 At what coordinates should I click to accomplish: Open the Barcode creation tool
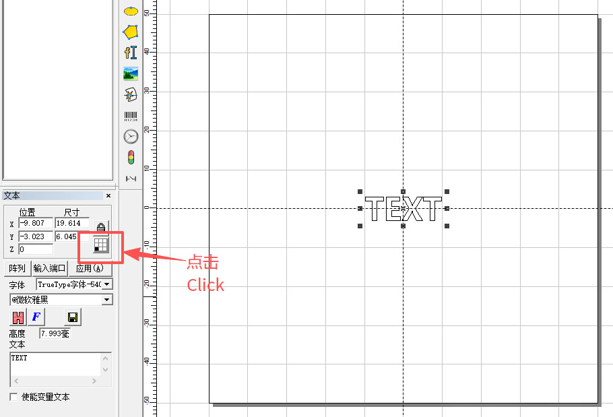(x=130, y=116)
